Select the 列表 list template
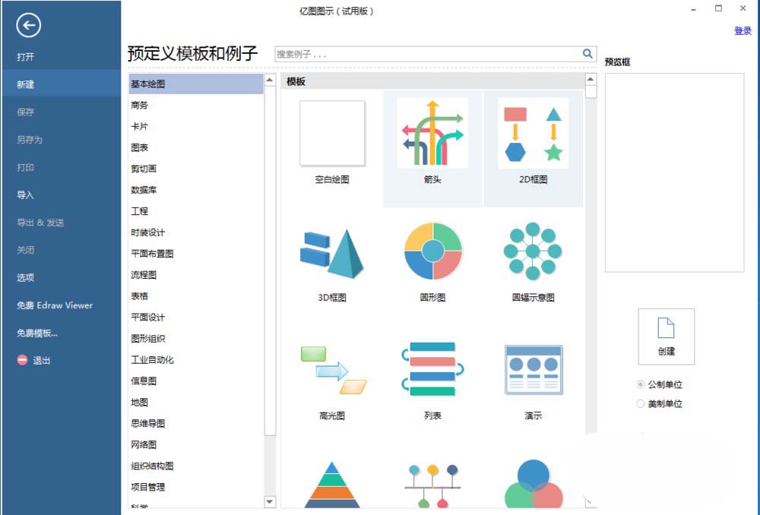Image resolution: width=760 pixels, height=515 pixels. coord(432,370)
